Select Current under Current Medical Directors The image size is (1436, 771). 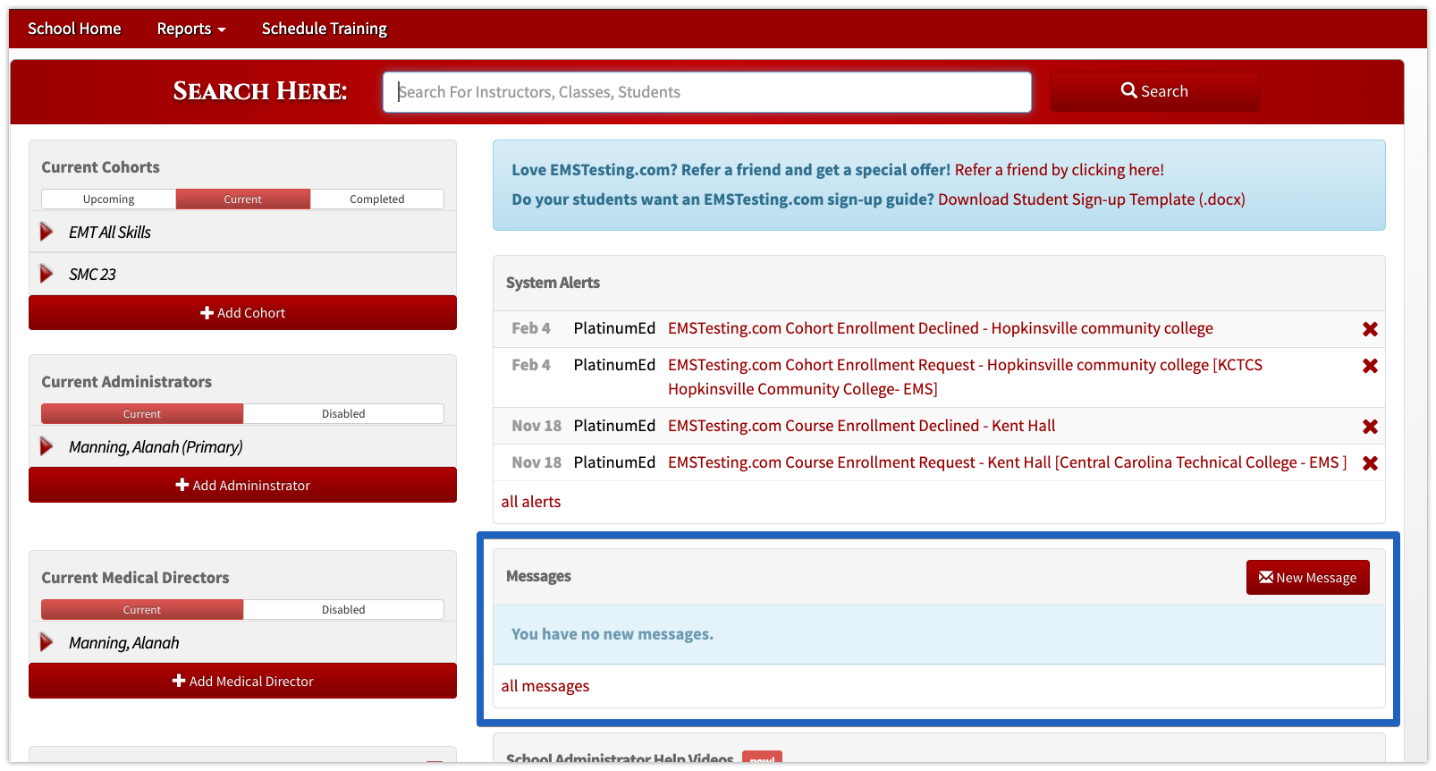point(142,610)
